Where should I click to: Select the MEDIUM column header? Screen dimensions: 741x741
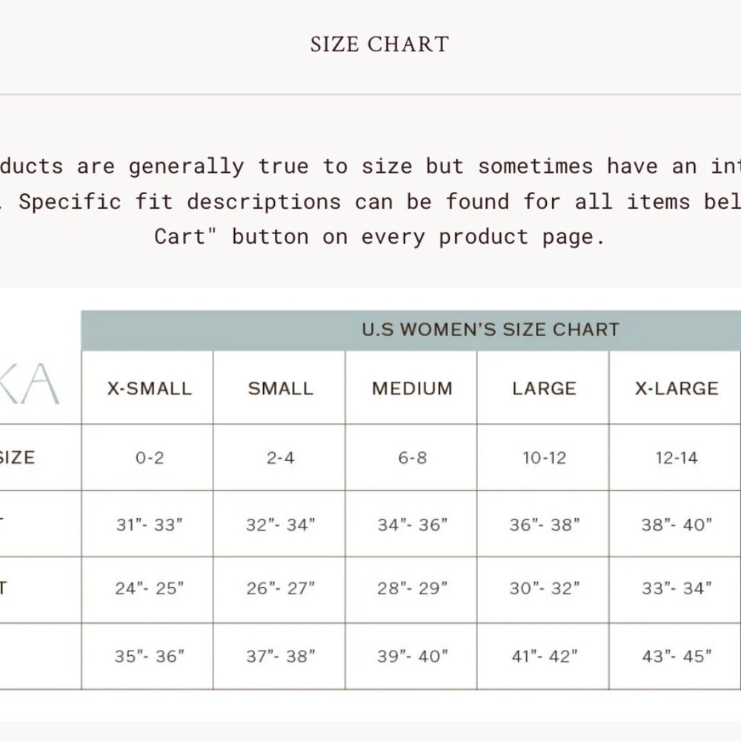(x=412, y=388)
